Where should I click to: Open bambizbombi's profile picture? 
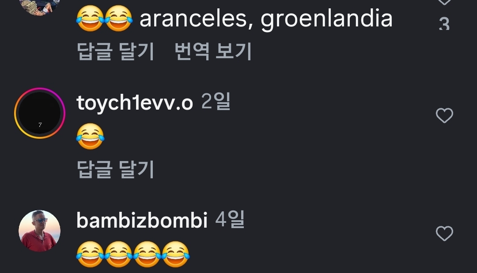pyautogui.click(x=40, y=231)
